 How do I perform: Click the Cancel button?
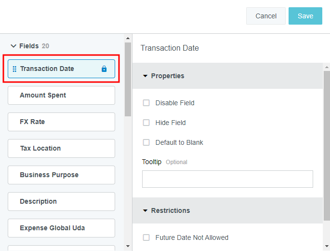[266, 16]
